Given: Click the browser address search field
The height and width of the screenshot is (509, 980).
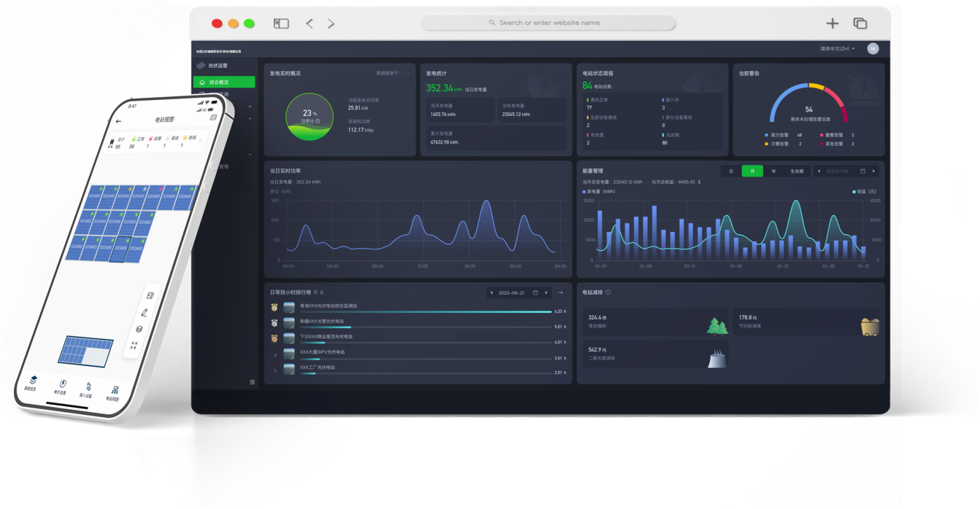Looking at the screenshot, I should [x=548, y=23].
